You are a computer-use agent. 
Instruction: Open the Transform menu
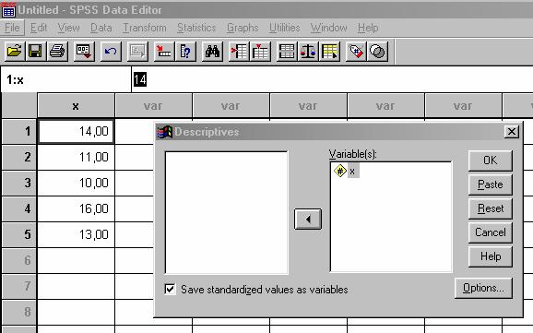coord(145,28)
